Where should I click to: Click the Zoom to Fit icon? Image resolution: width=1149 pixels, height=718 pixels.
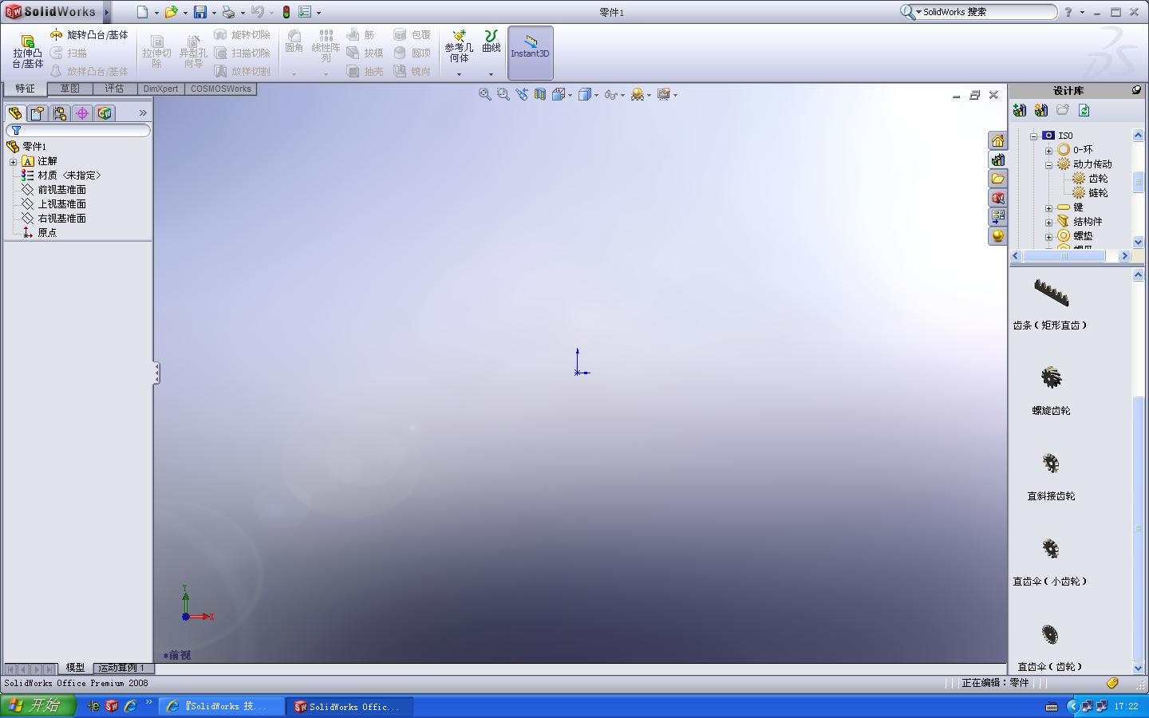(x=484, y=94)
